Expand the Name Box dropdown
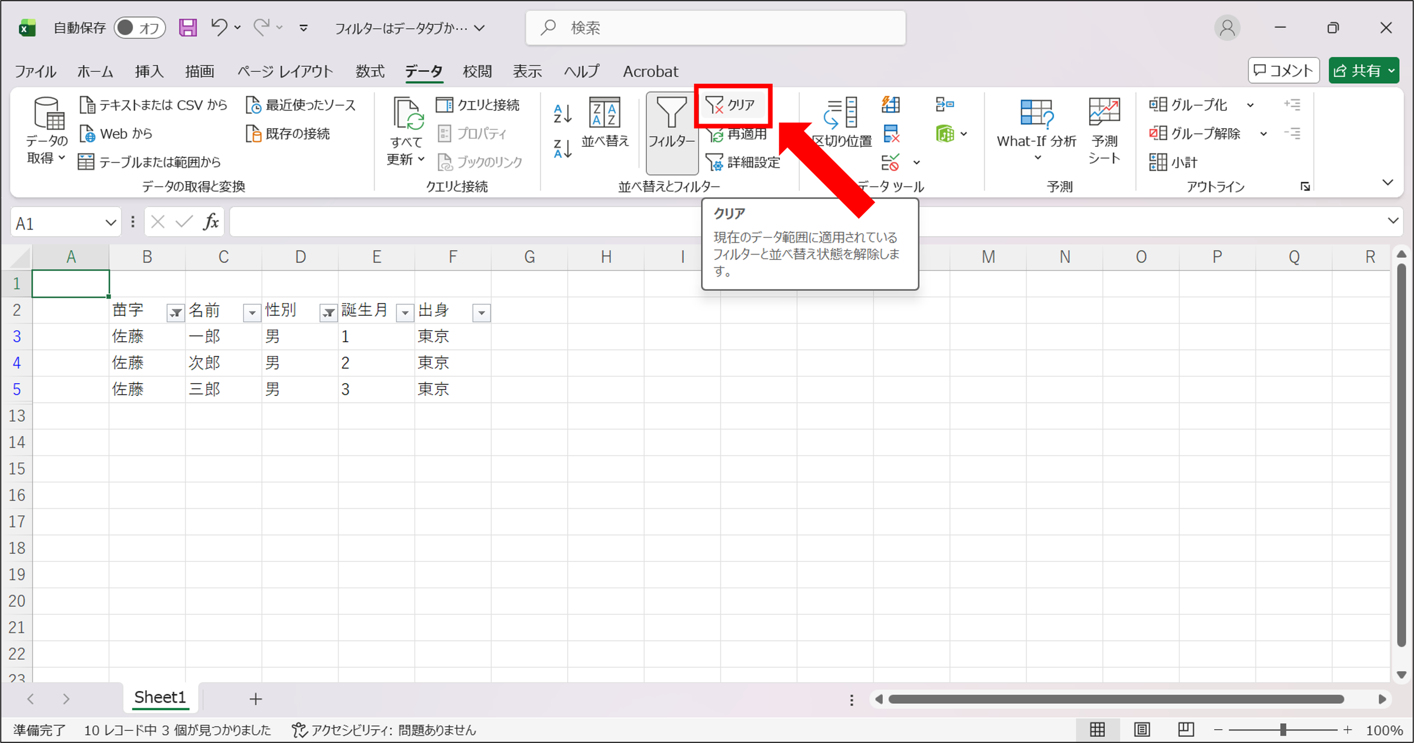The width and height of the screenshot is (1414, 743). pos(110,223)
